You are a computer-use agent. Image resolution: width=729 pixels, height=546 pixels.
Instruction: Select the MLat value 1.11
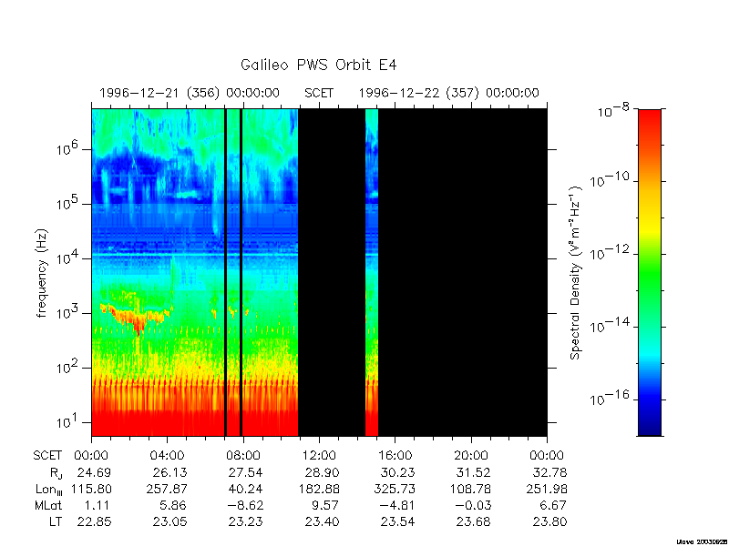pyautogui.click(x=98, y=505)
